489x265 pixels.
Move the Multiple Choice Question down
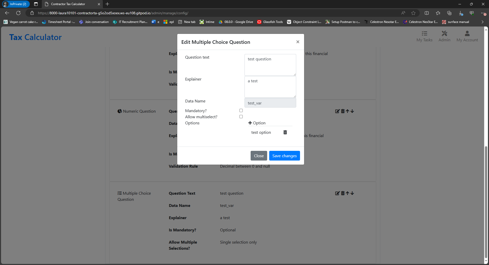(x=352, y=193)
